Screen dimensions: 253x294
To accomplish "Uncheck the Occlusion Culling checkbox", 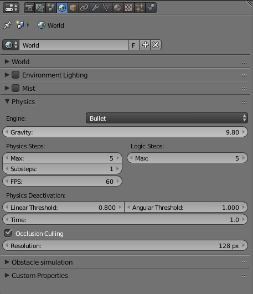I will pos(8,233).
